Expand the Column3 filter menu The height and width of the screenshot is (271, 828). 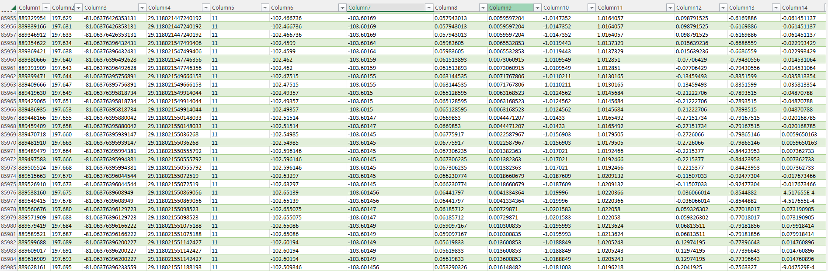[142, 8]
